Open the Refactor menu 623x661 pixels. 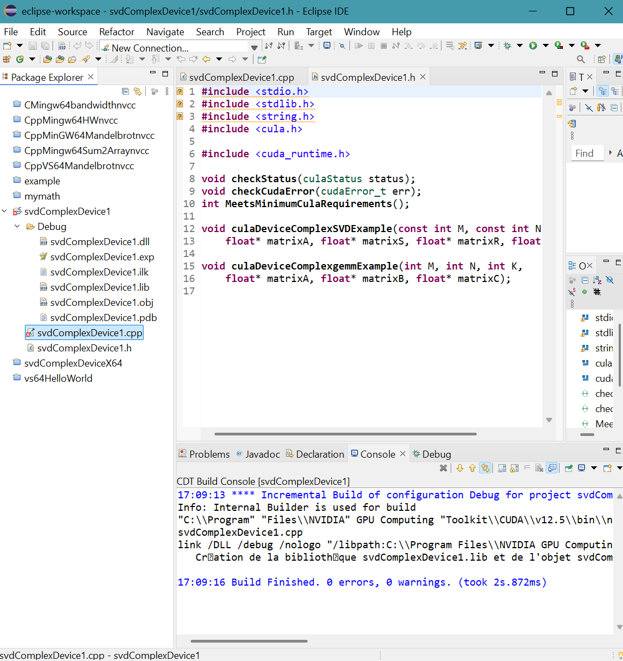pos(116,32)
